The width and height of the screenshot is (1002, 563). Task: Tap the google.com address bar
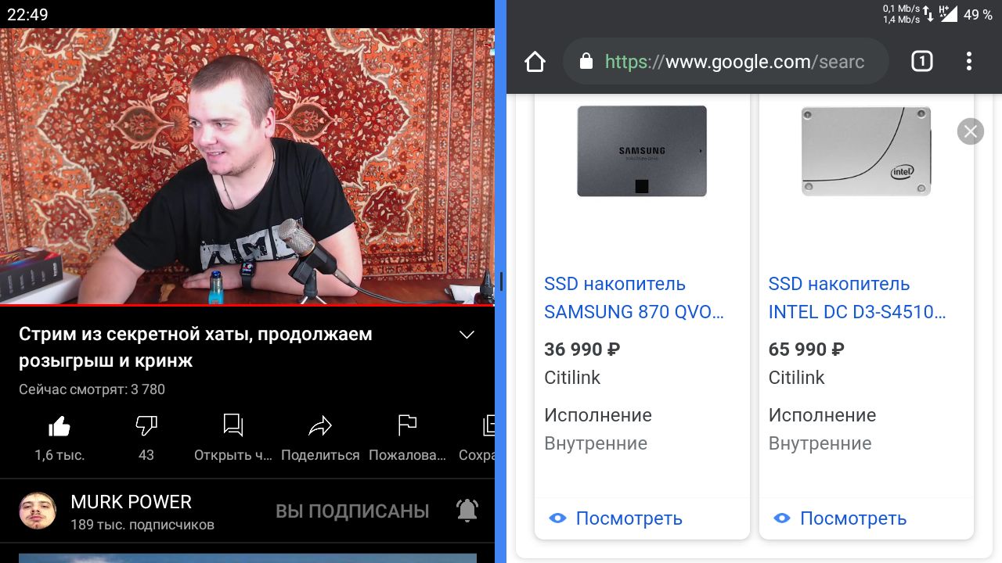[726, 62]
